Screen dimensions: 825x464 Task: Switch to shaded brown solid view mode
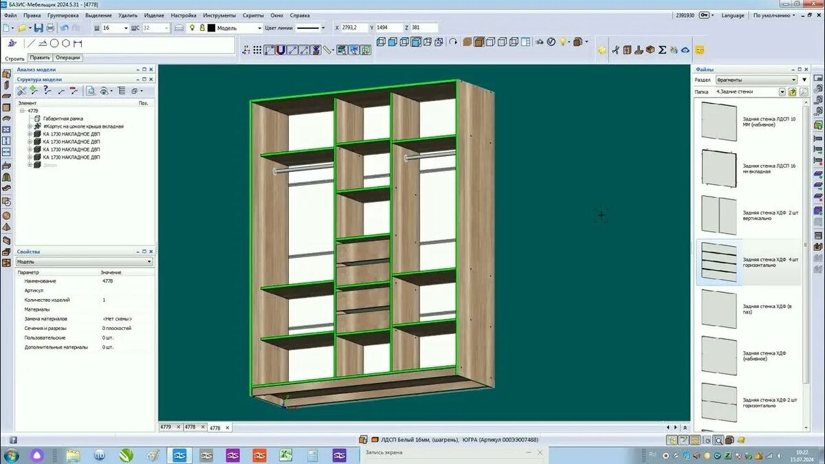click(x=467, y=42)
